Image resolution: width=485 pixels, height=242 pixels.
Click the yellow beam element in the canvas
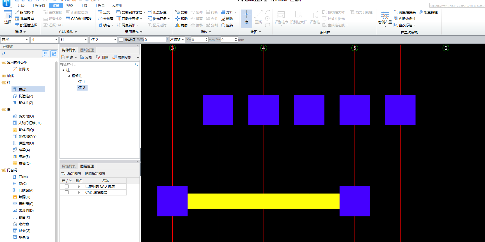point(264,201)
